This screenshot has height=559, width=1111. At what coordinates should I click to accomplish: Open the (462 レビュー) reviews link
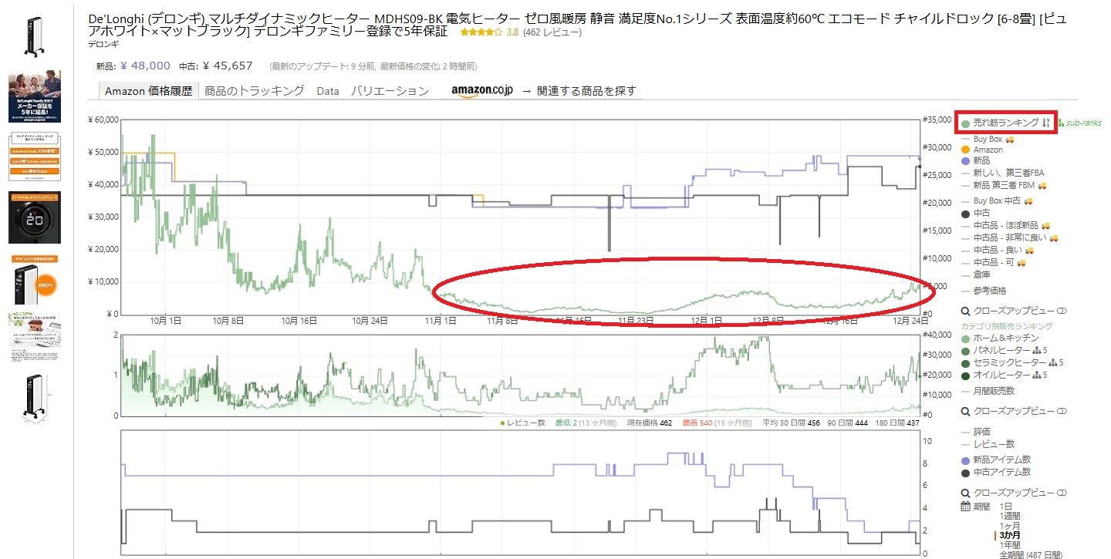click(552, 32)
